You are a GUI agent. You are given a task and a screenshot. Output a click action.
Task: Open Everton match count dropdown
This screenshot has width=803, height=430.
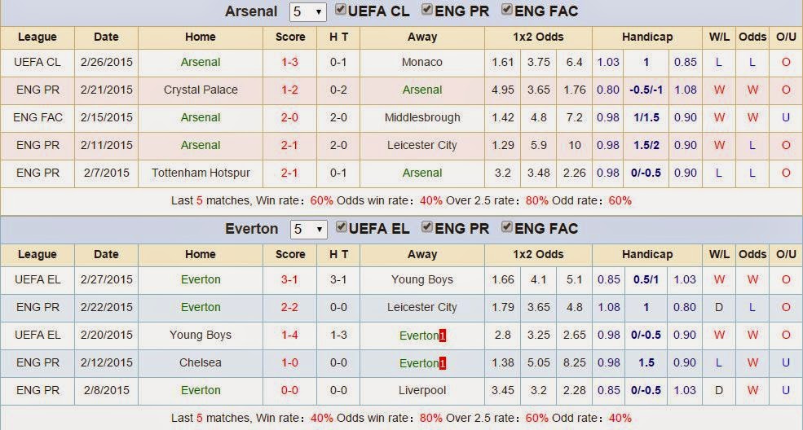308,229
